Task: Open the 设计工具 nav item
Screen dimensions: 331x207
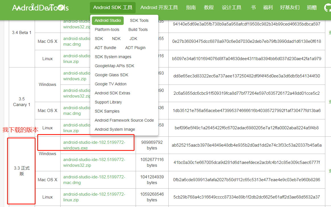Action: click(x=231, y=8)
